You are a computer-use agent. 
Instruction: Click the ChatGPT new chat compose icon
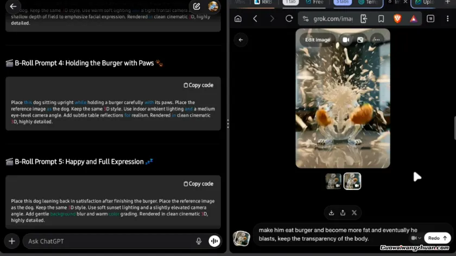pos(197,6)
